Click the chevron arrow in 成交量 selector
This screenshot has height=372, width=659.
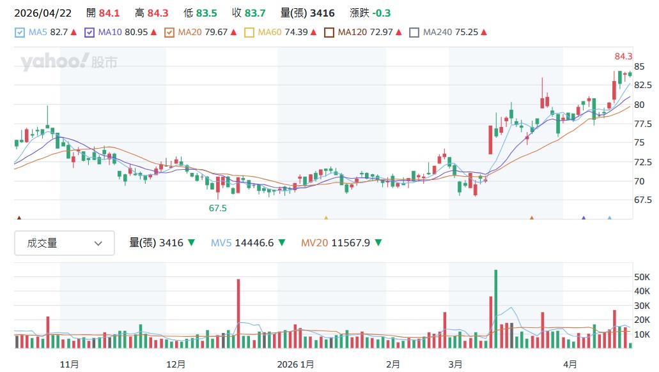click(x=98, y=243)
